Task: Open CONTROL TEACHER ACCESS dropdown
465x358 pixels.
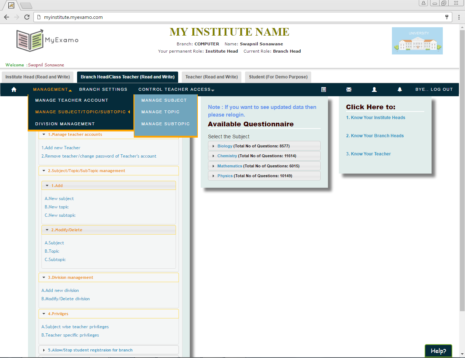Action: [x=176, y=89]
